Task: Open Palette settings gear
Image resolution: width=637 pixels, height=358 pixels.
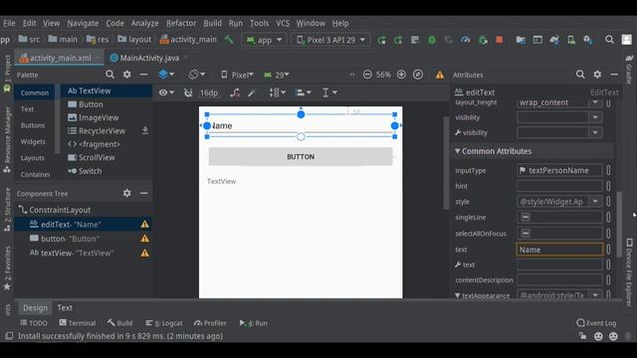Action: (127, 75)
